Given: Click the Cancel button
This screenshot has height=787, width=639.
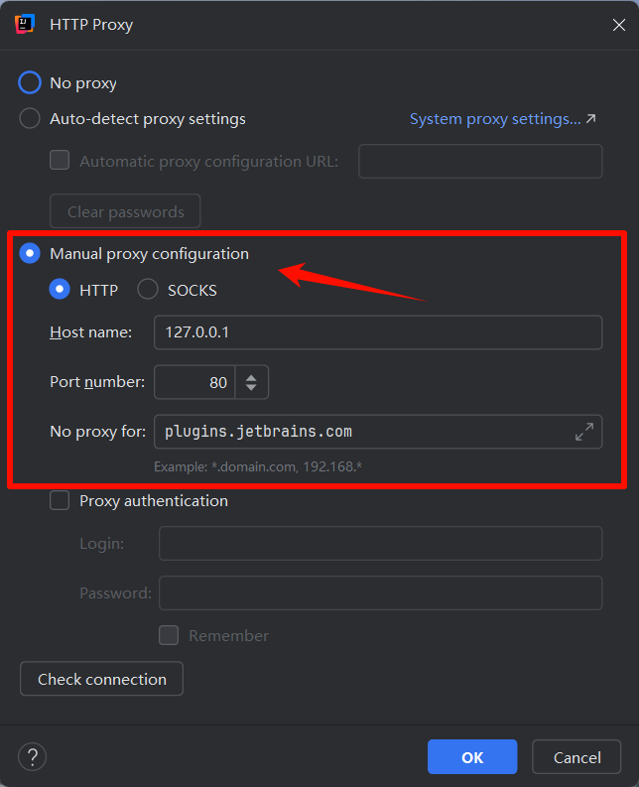Looking at the screenshot, I should click(x=576, y=757).
